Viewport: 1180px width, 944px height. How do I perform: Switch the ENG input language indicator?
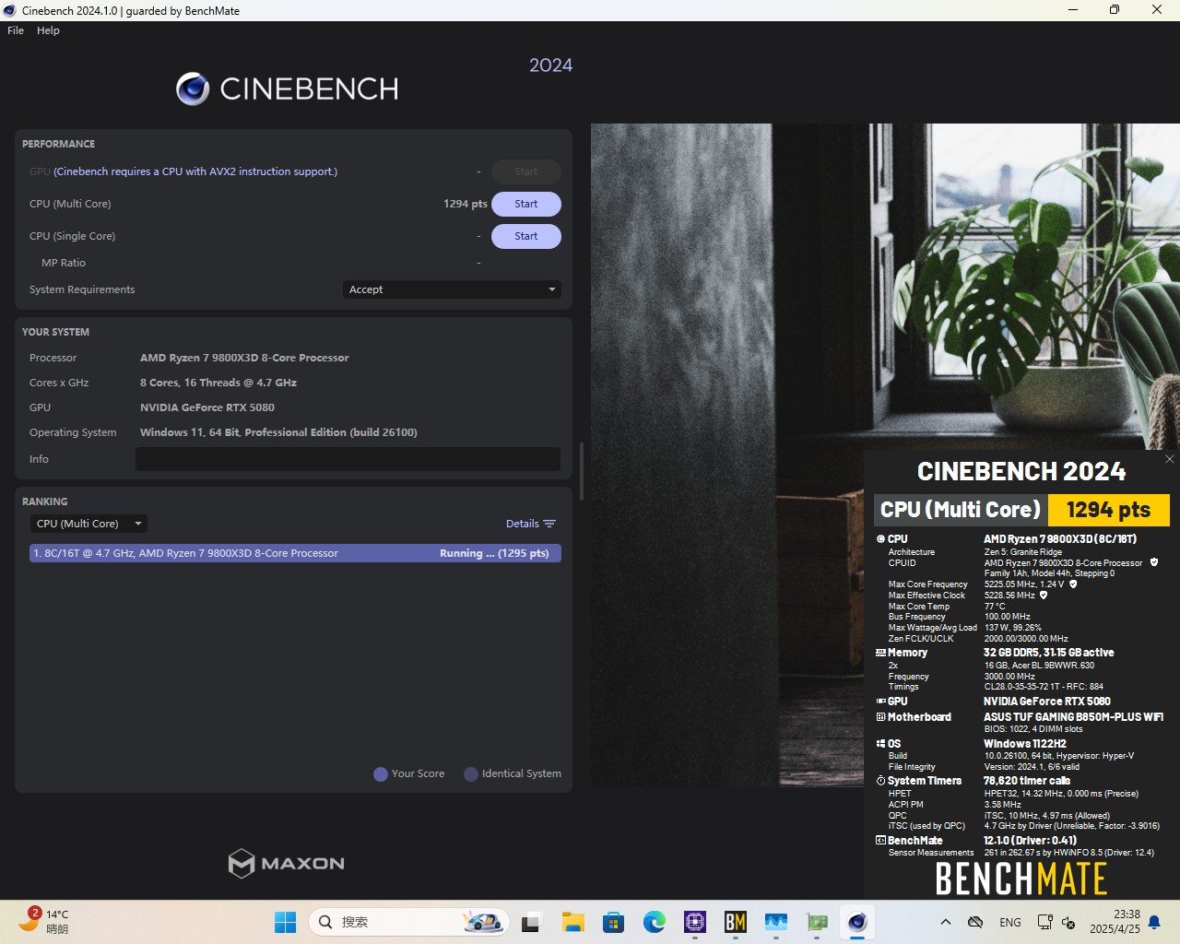point(1010,922)
